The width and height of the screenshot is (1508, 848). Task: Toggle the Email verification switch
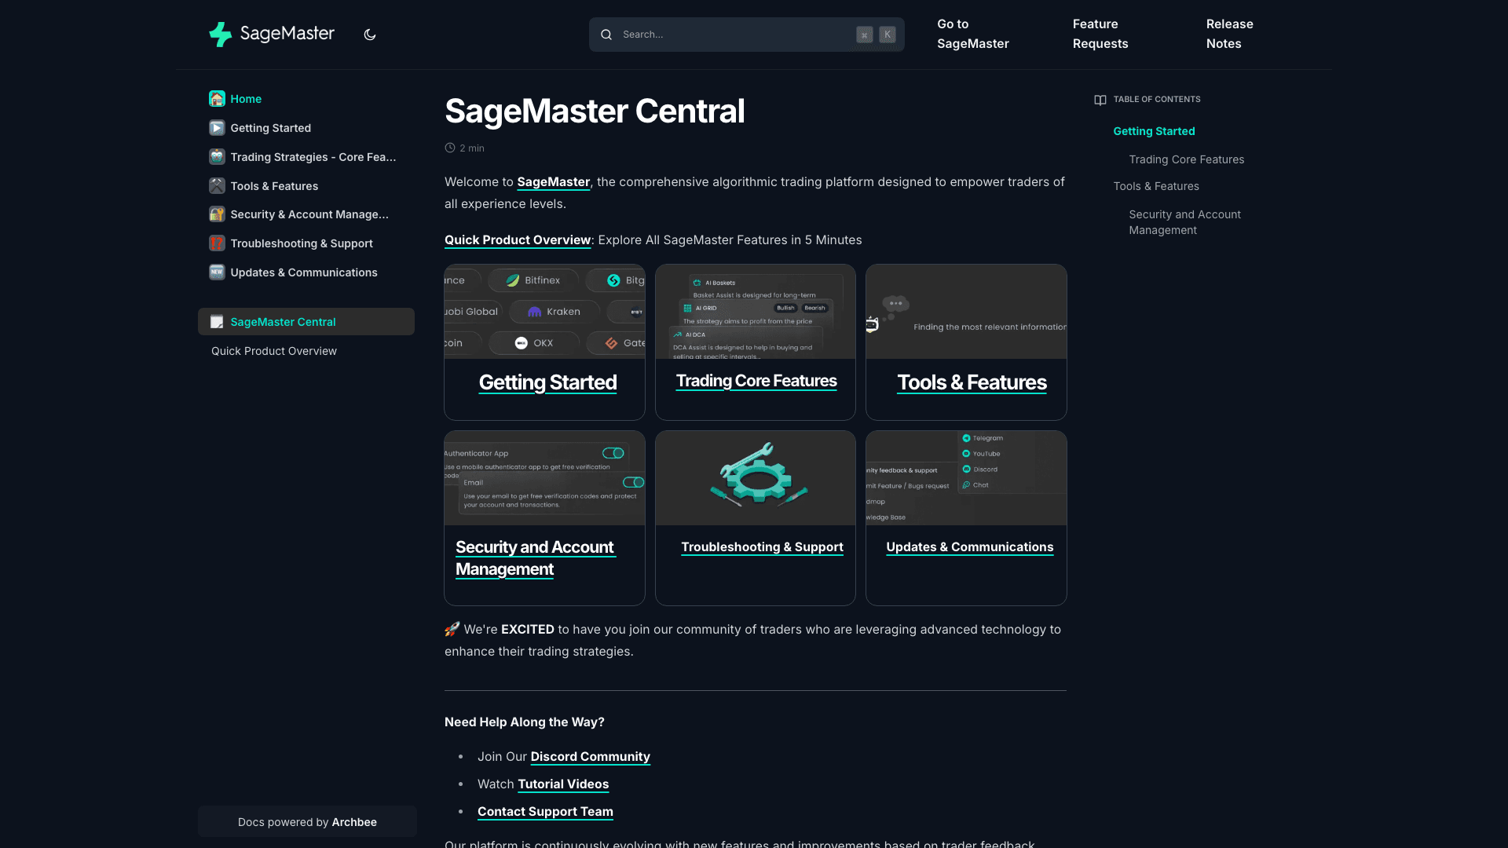pyautogui.click(x=632, y=482)
